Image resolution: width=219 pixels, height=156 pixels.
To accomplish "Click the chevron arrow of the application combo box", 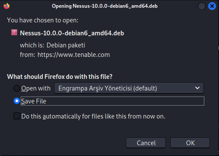I will 197,88.
